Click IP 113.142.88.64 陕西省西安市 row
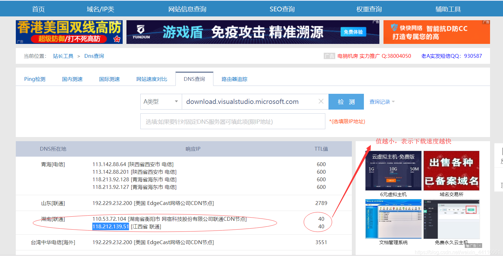 pos(133,164)
